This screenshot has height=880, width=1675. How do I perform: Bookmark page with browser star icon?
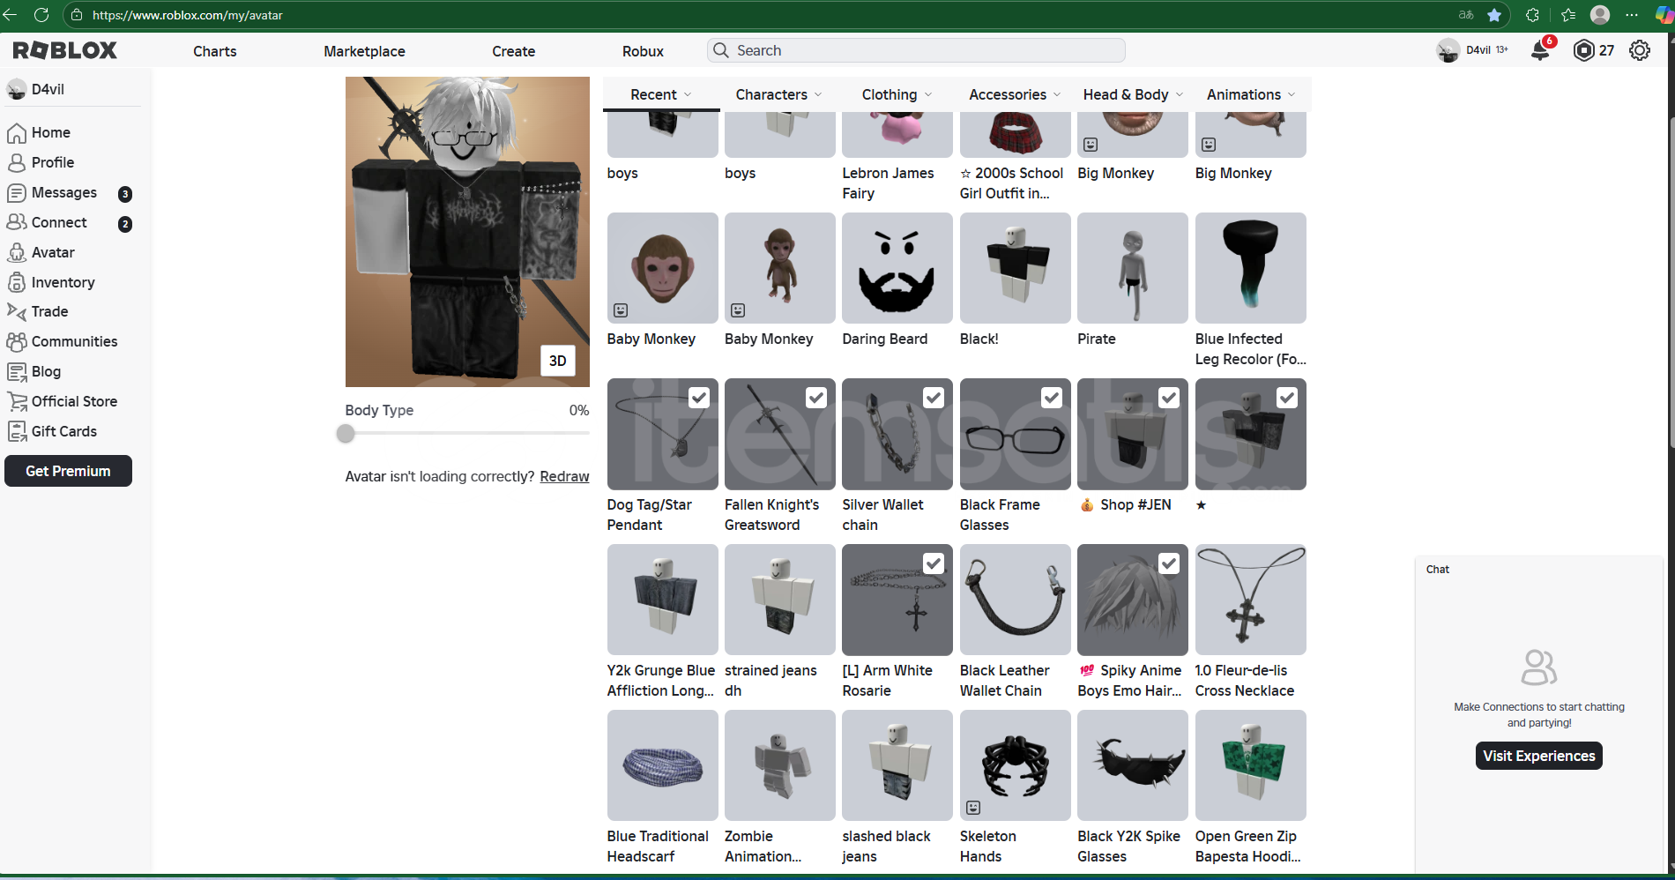(1494, 15)
